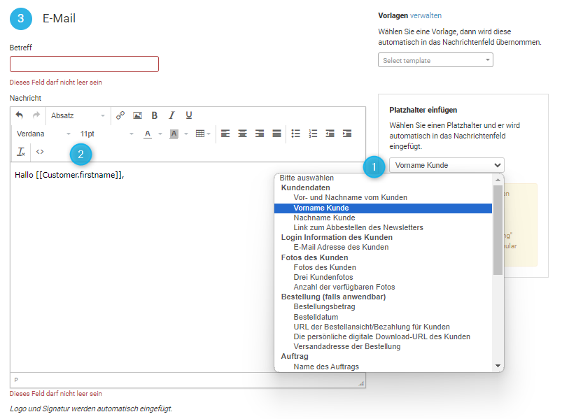Screen dimensions: 562x419
Task: Align text to the right
Action: (x=260, y=134)
